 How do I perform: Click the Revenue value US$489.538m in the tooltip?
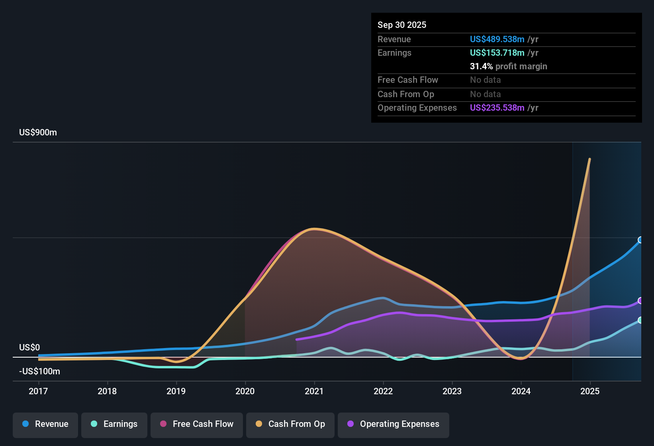pyautogui.click(x=497, y=39)
